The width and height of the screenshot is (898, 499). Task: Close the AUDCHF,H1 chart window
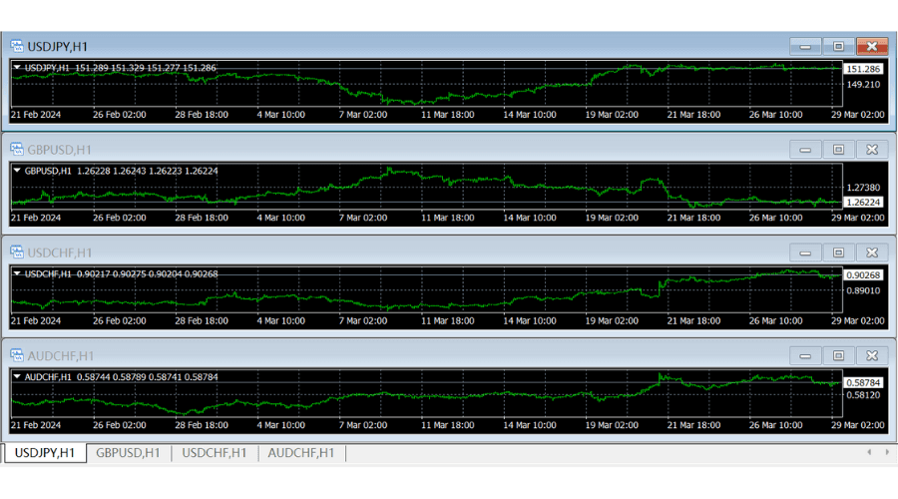tap(871, 355)
